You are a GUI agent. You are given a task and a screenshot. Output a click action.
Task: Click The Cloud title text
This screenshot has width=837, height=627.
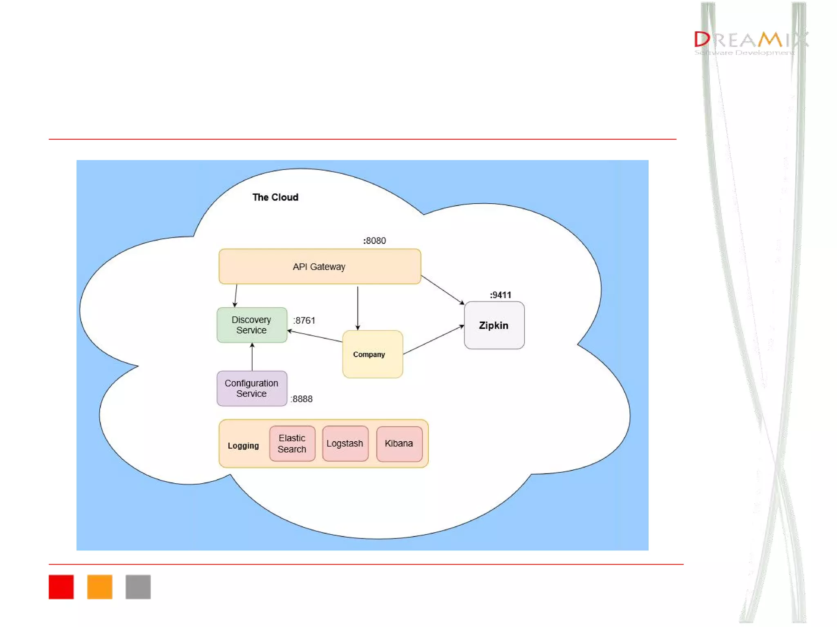click(x=275, y=197)
